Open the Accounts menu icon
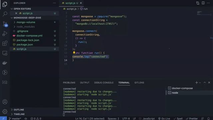The image size is (213, 120). (x=5, y=102)
